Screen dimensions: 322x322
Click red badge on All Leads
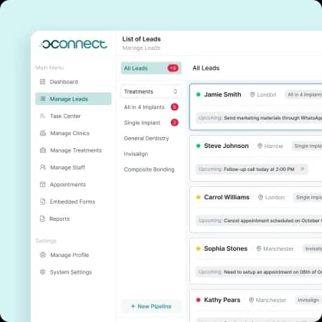pos(173,68)
